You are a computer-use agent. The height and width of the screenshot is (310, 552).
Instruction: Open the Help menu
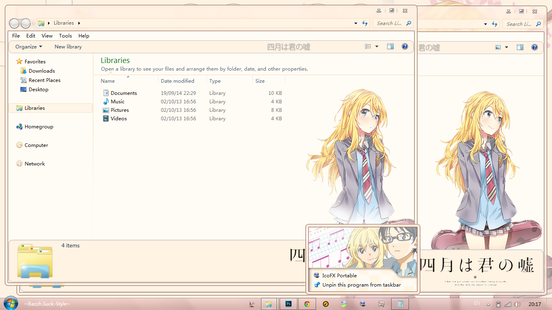[84, 36]
